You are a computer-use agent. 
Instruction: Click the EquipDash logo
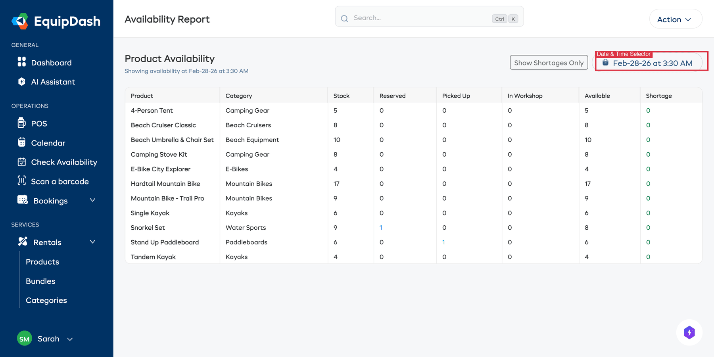pyautogui.click(x=56, y=21)
